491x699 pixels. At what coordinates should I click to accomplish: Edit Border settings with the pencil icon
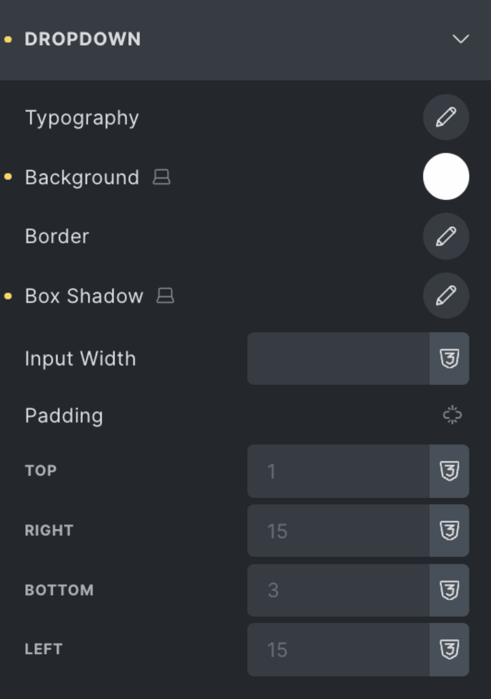(446, 236)
